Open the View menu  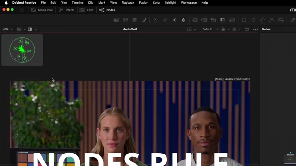click(113, 3)
